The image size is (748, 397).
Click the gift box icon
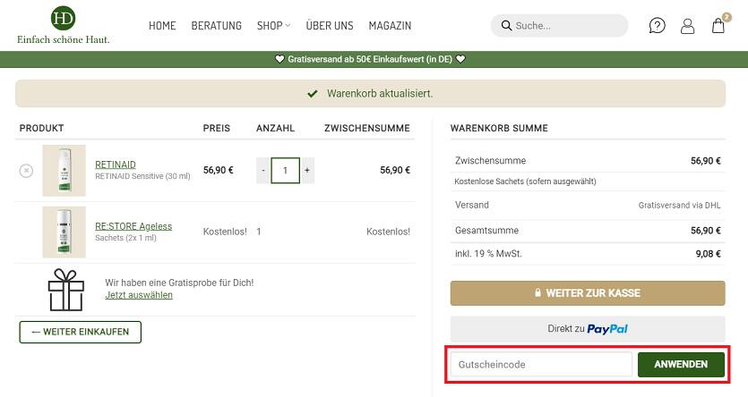(65, 290)
